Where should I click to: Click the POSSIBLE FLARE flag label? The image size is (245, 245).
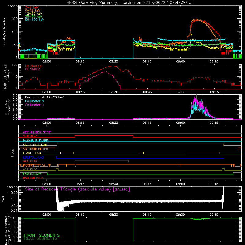point(35,141)
